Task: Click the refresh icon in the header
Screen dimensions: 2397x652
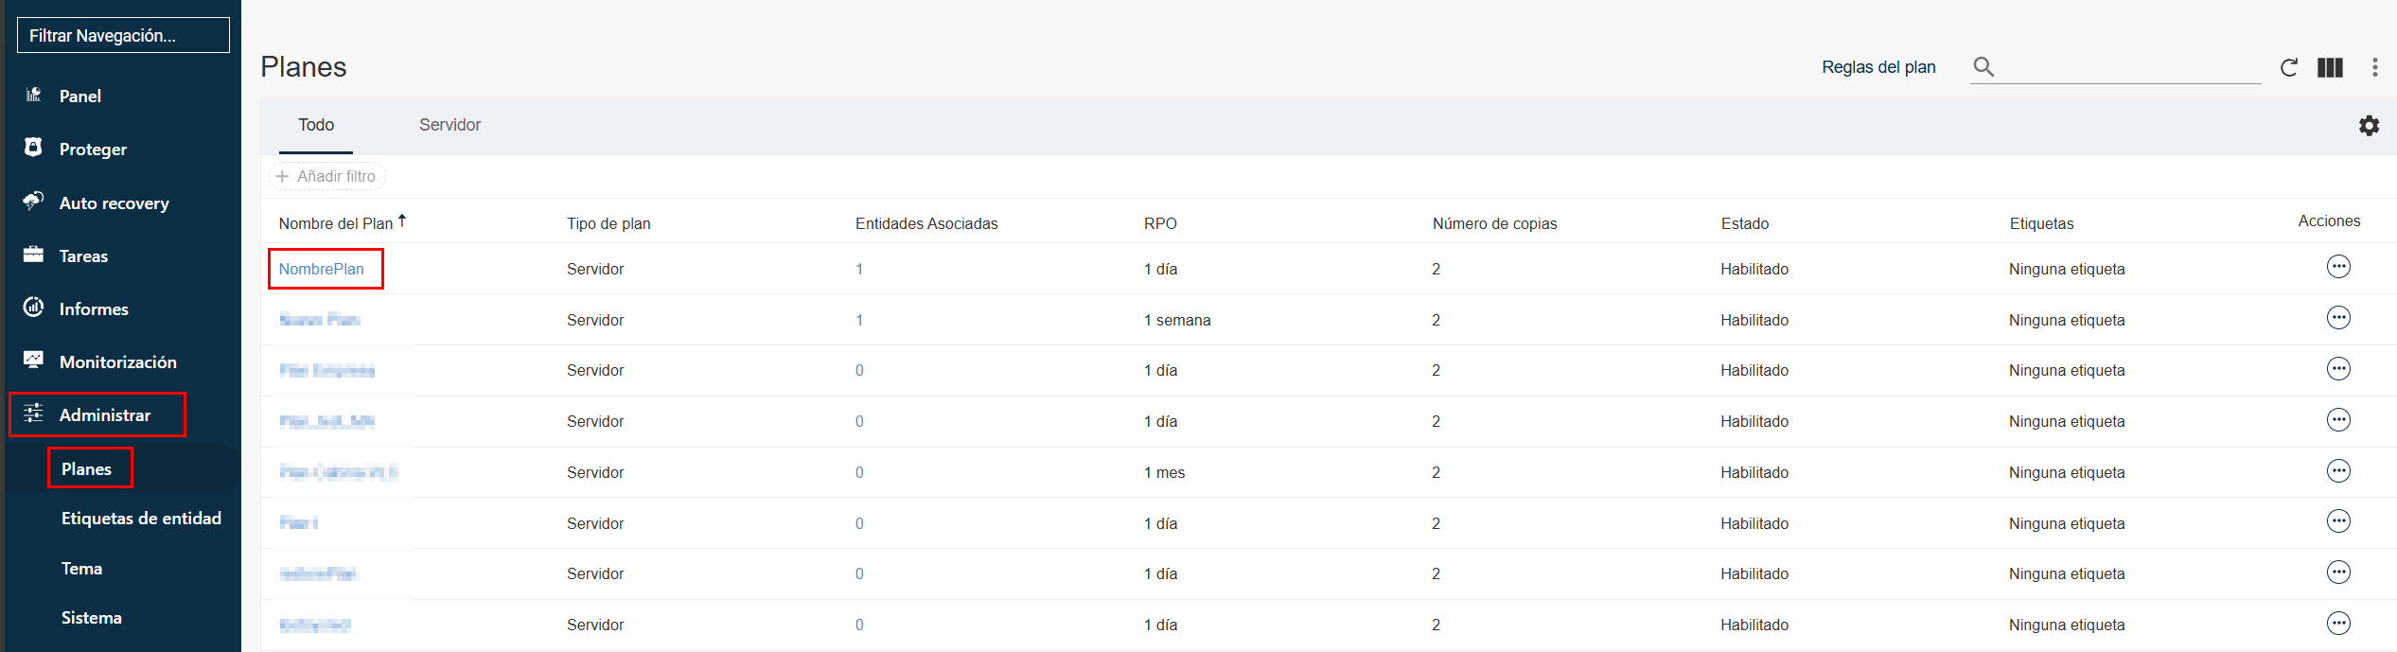Action: [x=2288, y=67]
